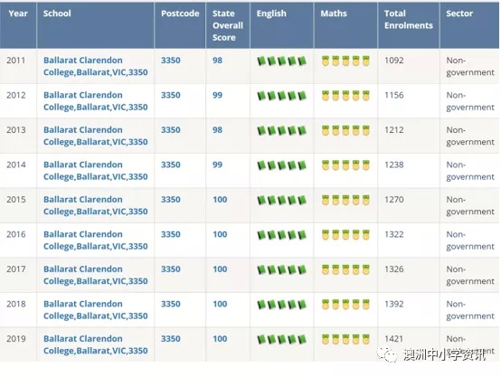Screen dimensions: 501x377
Task: Click English green books rating for 2012
Action: pos(282,96)
